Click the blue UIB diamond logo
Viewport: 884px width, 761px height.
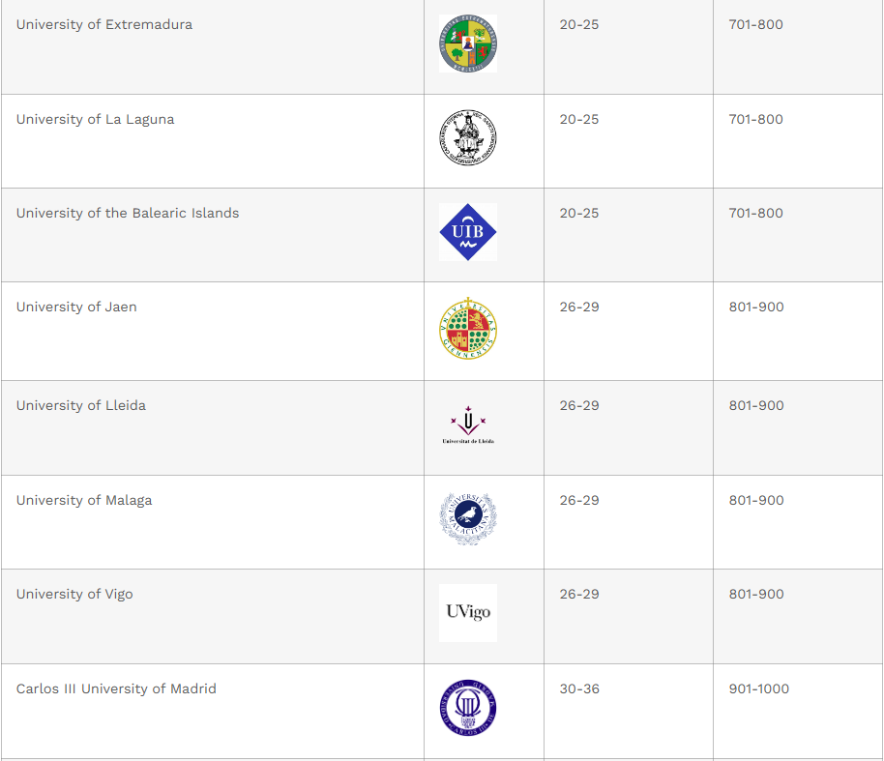click(468, 232)
